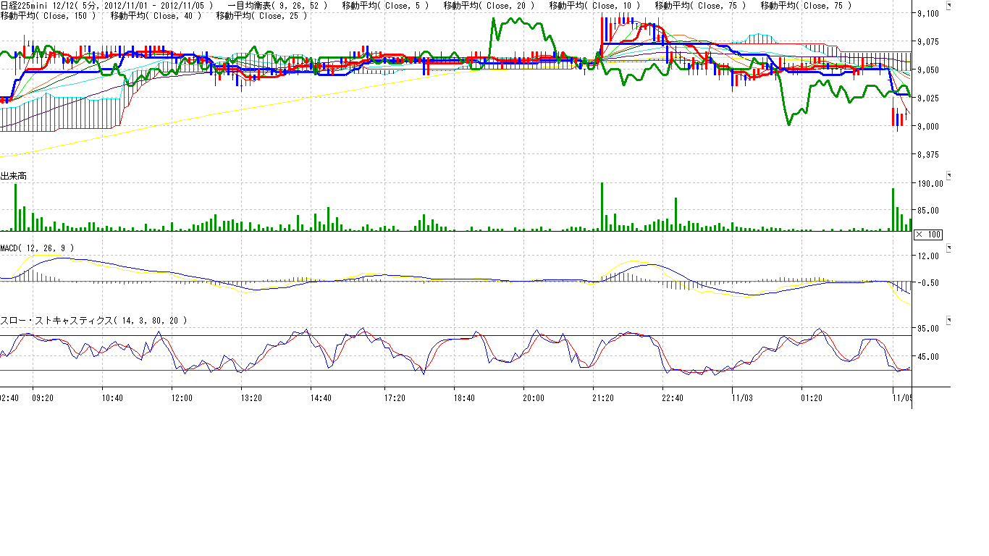This screenshot has width=989, height=556.
Task: Select the 一目均衡表( 9, 26, 52 ) legend label
Action: [x=277, y=6]
